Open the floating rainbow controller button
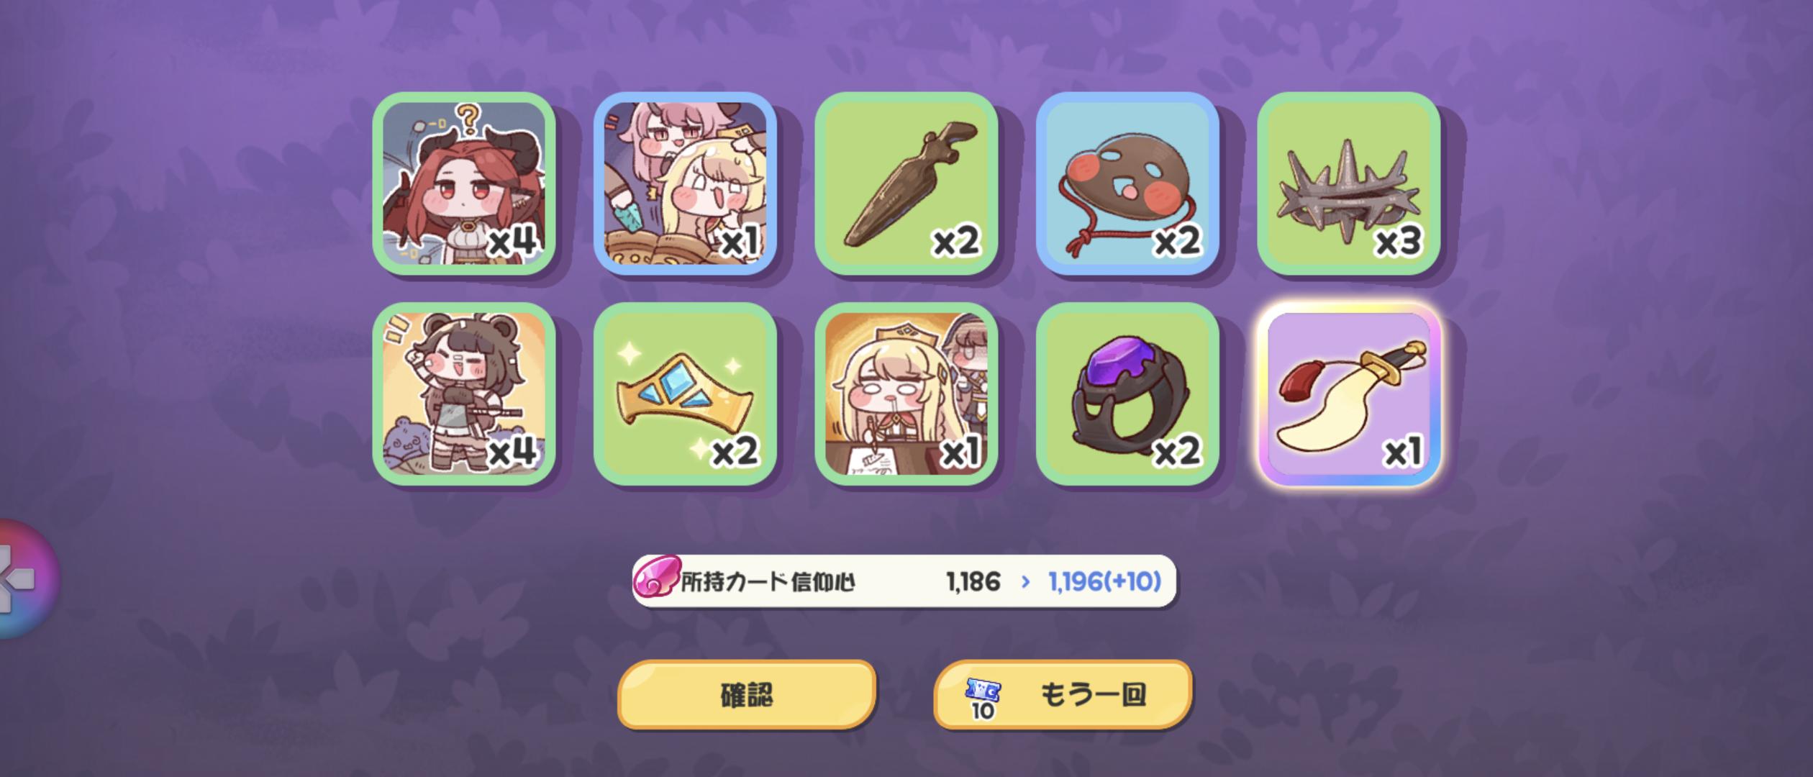Screen dimensions: 1813x777 pyautogui.click(x=22, y=578)
